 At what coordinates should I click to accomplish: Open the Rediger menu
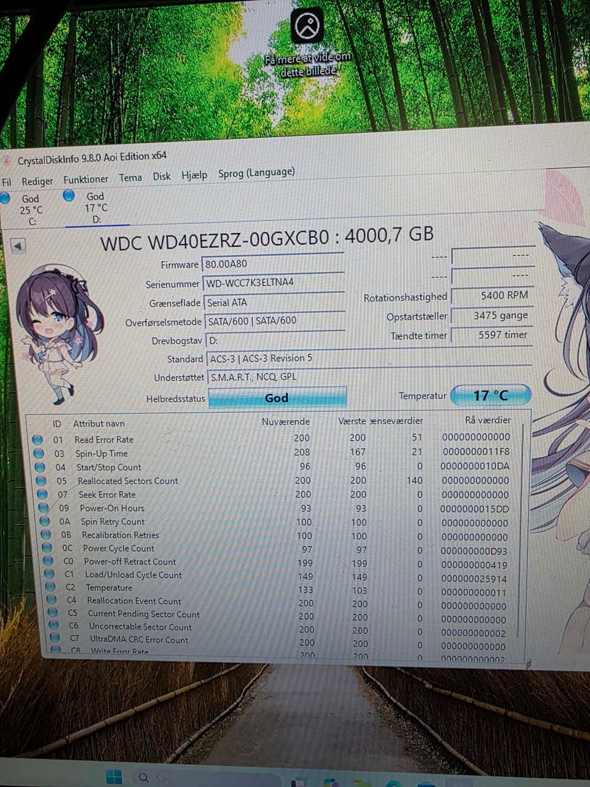(37, 181)
